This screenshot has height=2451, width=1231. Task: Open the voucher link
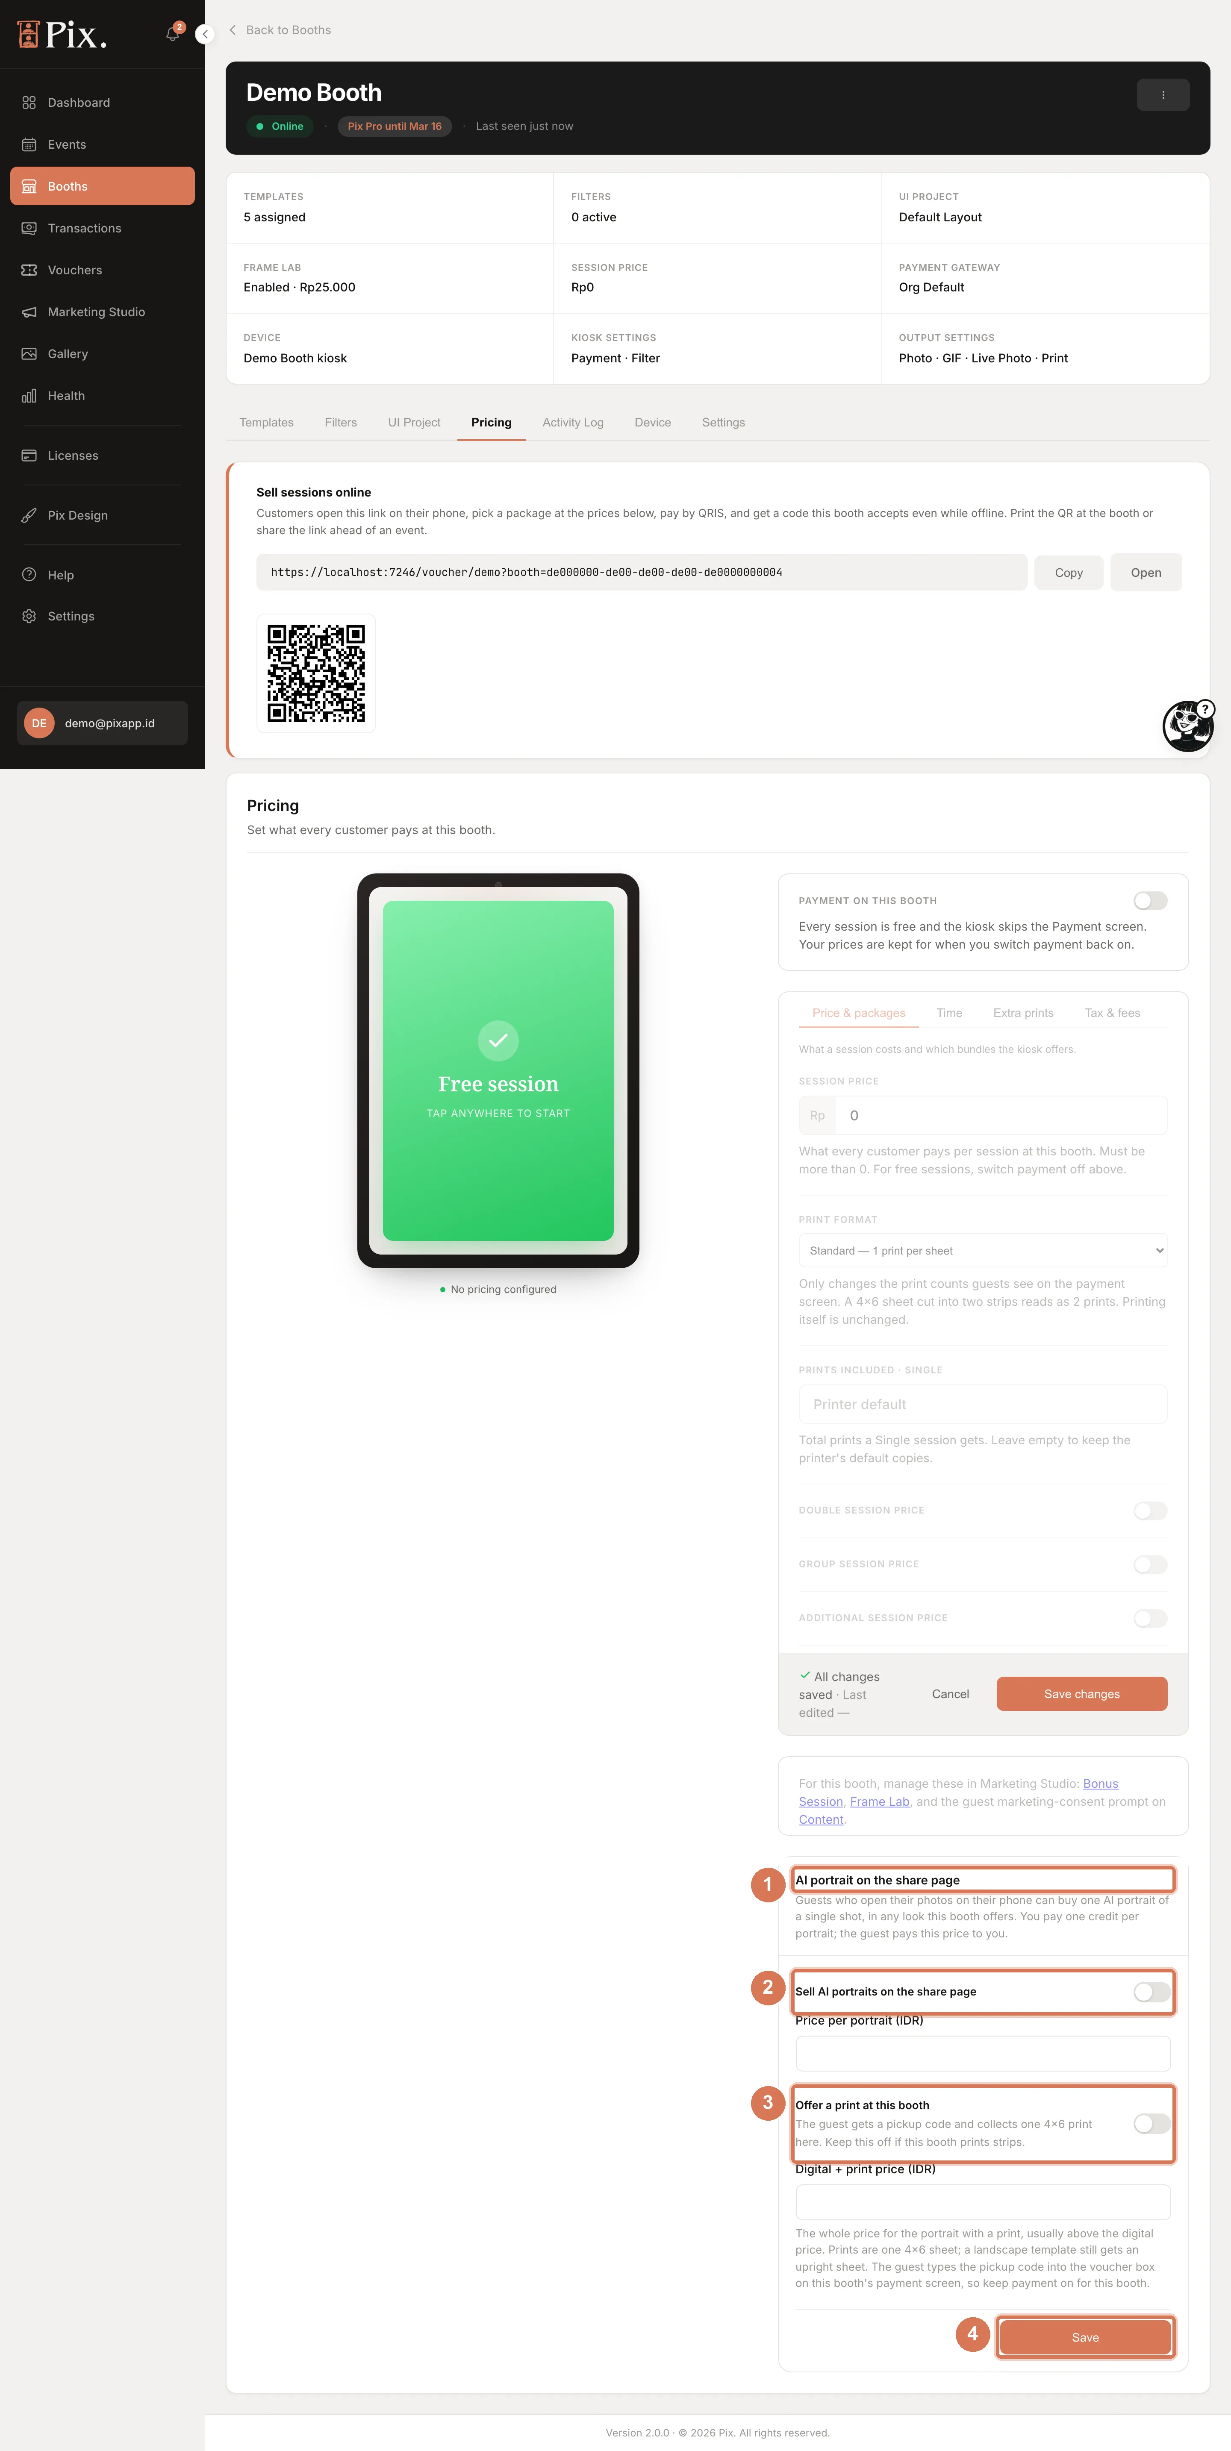point(1146,573)
